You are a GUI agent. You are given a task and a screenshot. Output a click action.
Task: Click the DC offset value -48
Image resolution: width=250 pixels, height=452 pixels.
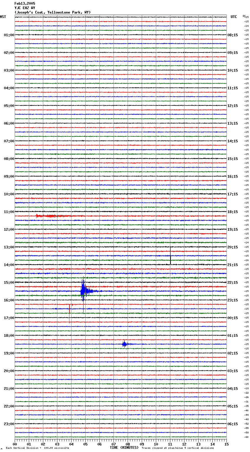(246, 419)
